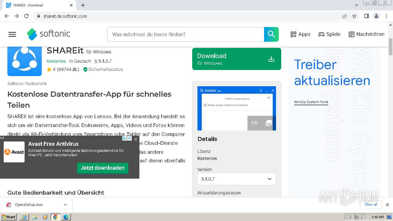The height and width of the screenshot is (221, 393).
Task: Click the WinZip System Tools ad link
Action: pos(311,102)
